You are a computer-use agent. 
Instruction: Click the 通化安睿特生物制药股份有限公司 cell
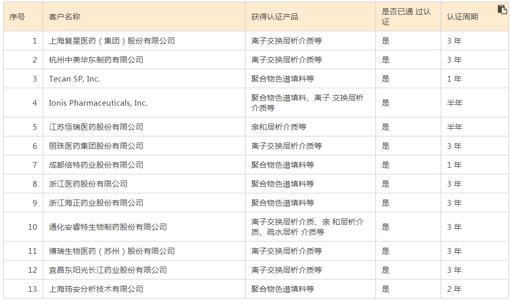(108, 227)
